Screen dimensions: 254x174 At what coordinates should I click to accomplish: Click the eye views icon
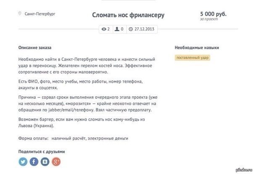(x=104, y=29)
